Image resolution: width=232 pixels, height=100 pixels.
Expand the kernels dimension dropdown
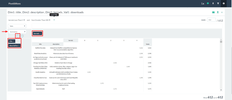(37, 33)
